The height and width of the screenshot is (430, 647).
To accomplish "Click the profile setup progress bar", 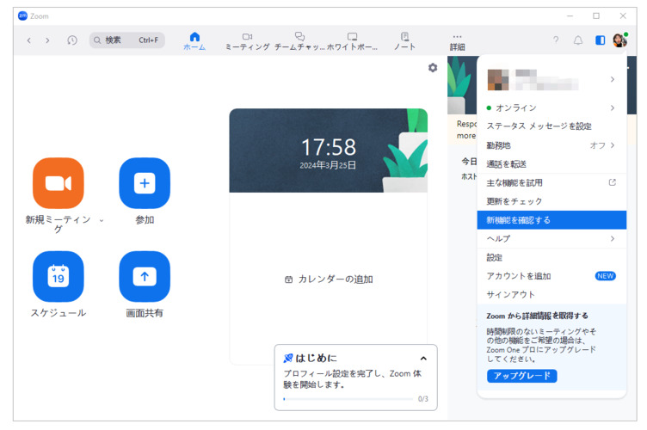I will 348,399.
